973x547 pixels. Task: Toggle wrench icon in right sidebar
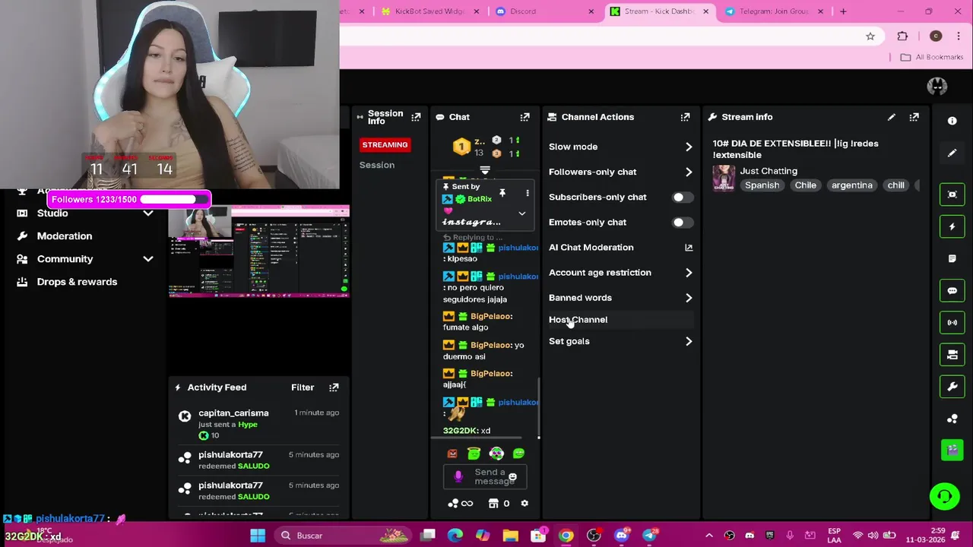tap(952, 386)
